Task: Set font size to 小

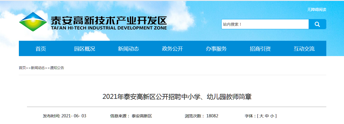Action: click(272, 116)
